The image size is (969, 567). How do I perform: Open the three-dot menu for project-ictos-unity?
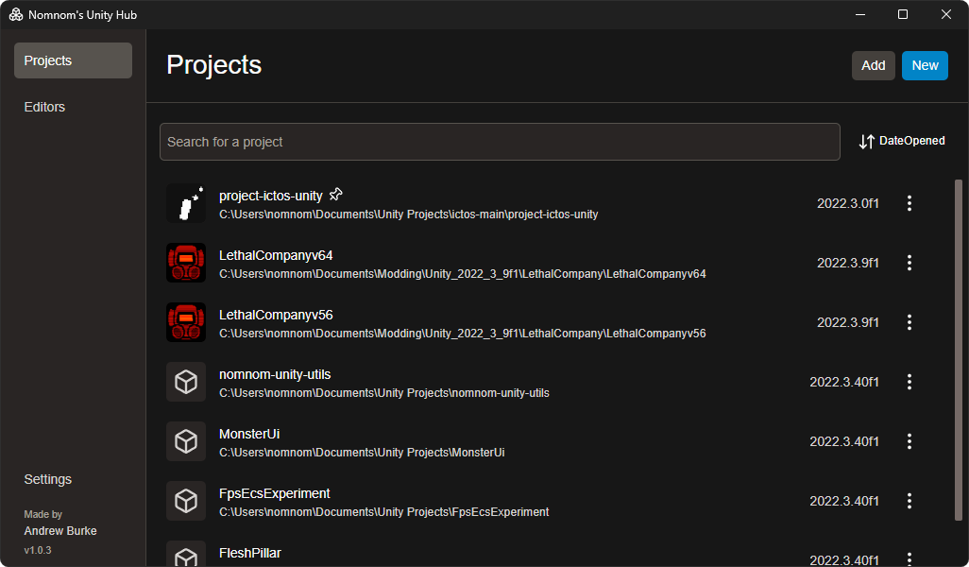(x=909, y=203)
